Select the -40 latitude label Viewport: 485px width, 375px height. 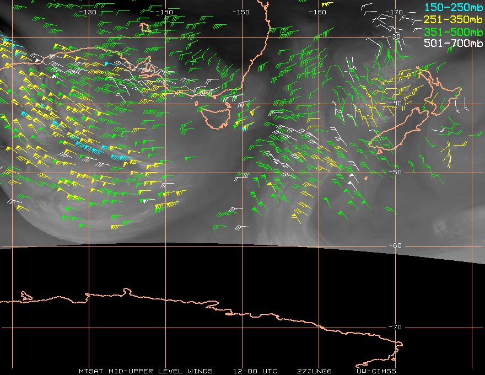click(x=396, y=104)
